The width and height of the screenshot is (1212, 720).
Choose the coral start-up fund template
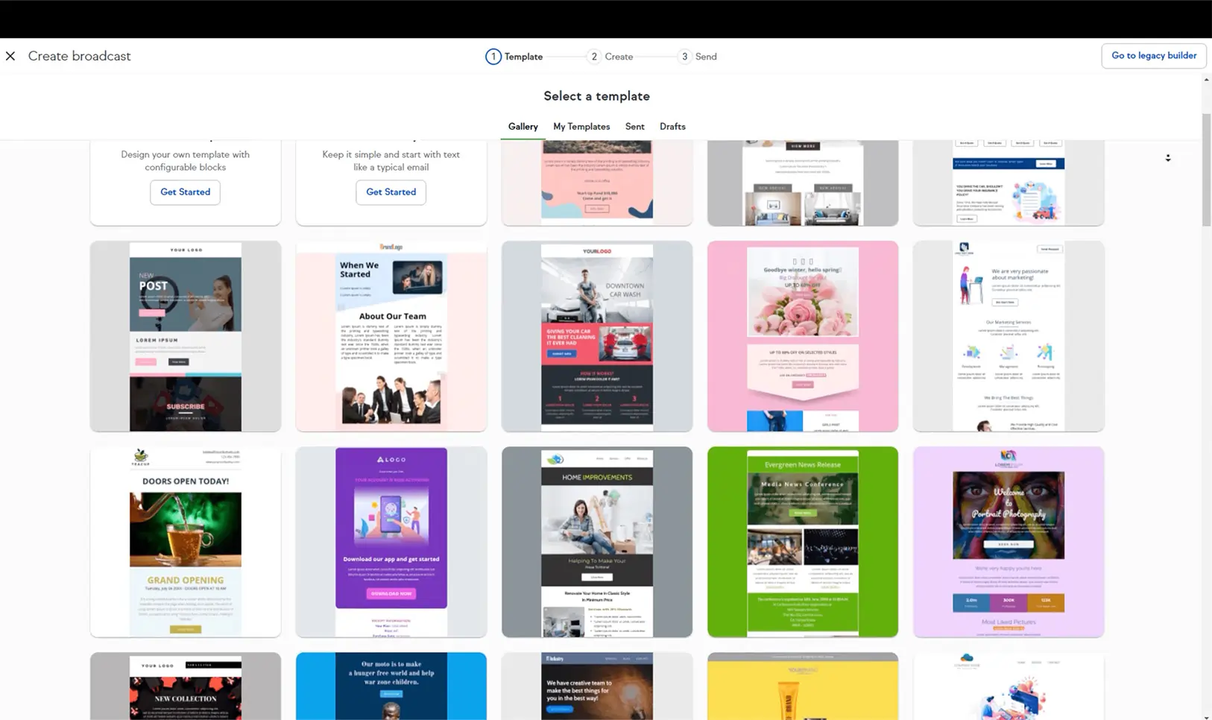click(597, 183)
